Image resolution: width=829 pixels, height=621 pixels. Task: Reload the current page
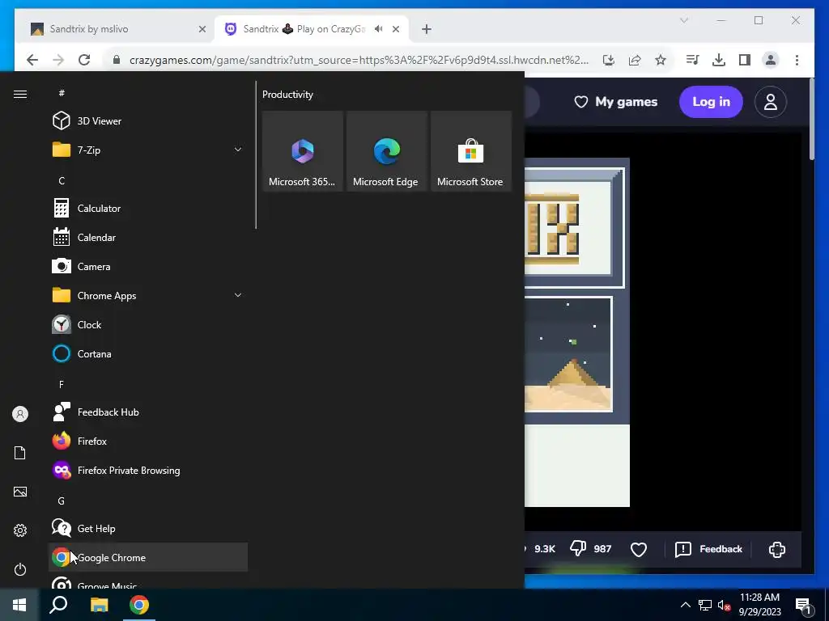tap(84, 60)
